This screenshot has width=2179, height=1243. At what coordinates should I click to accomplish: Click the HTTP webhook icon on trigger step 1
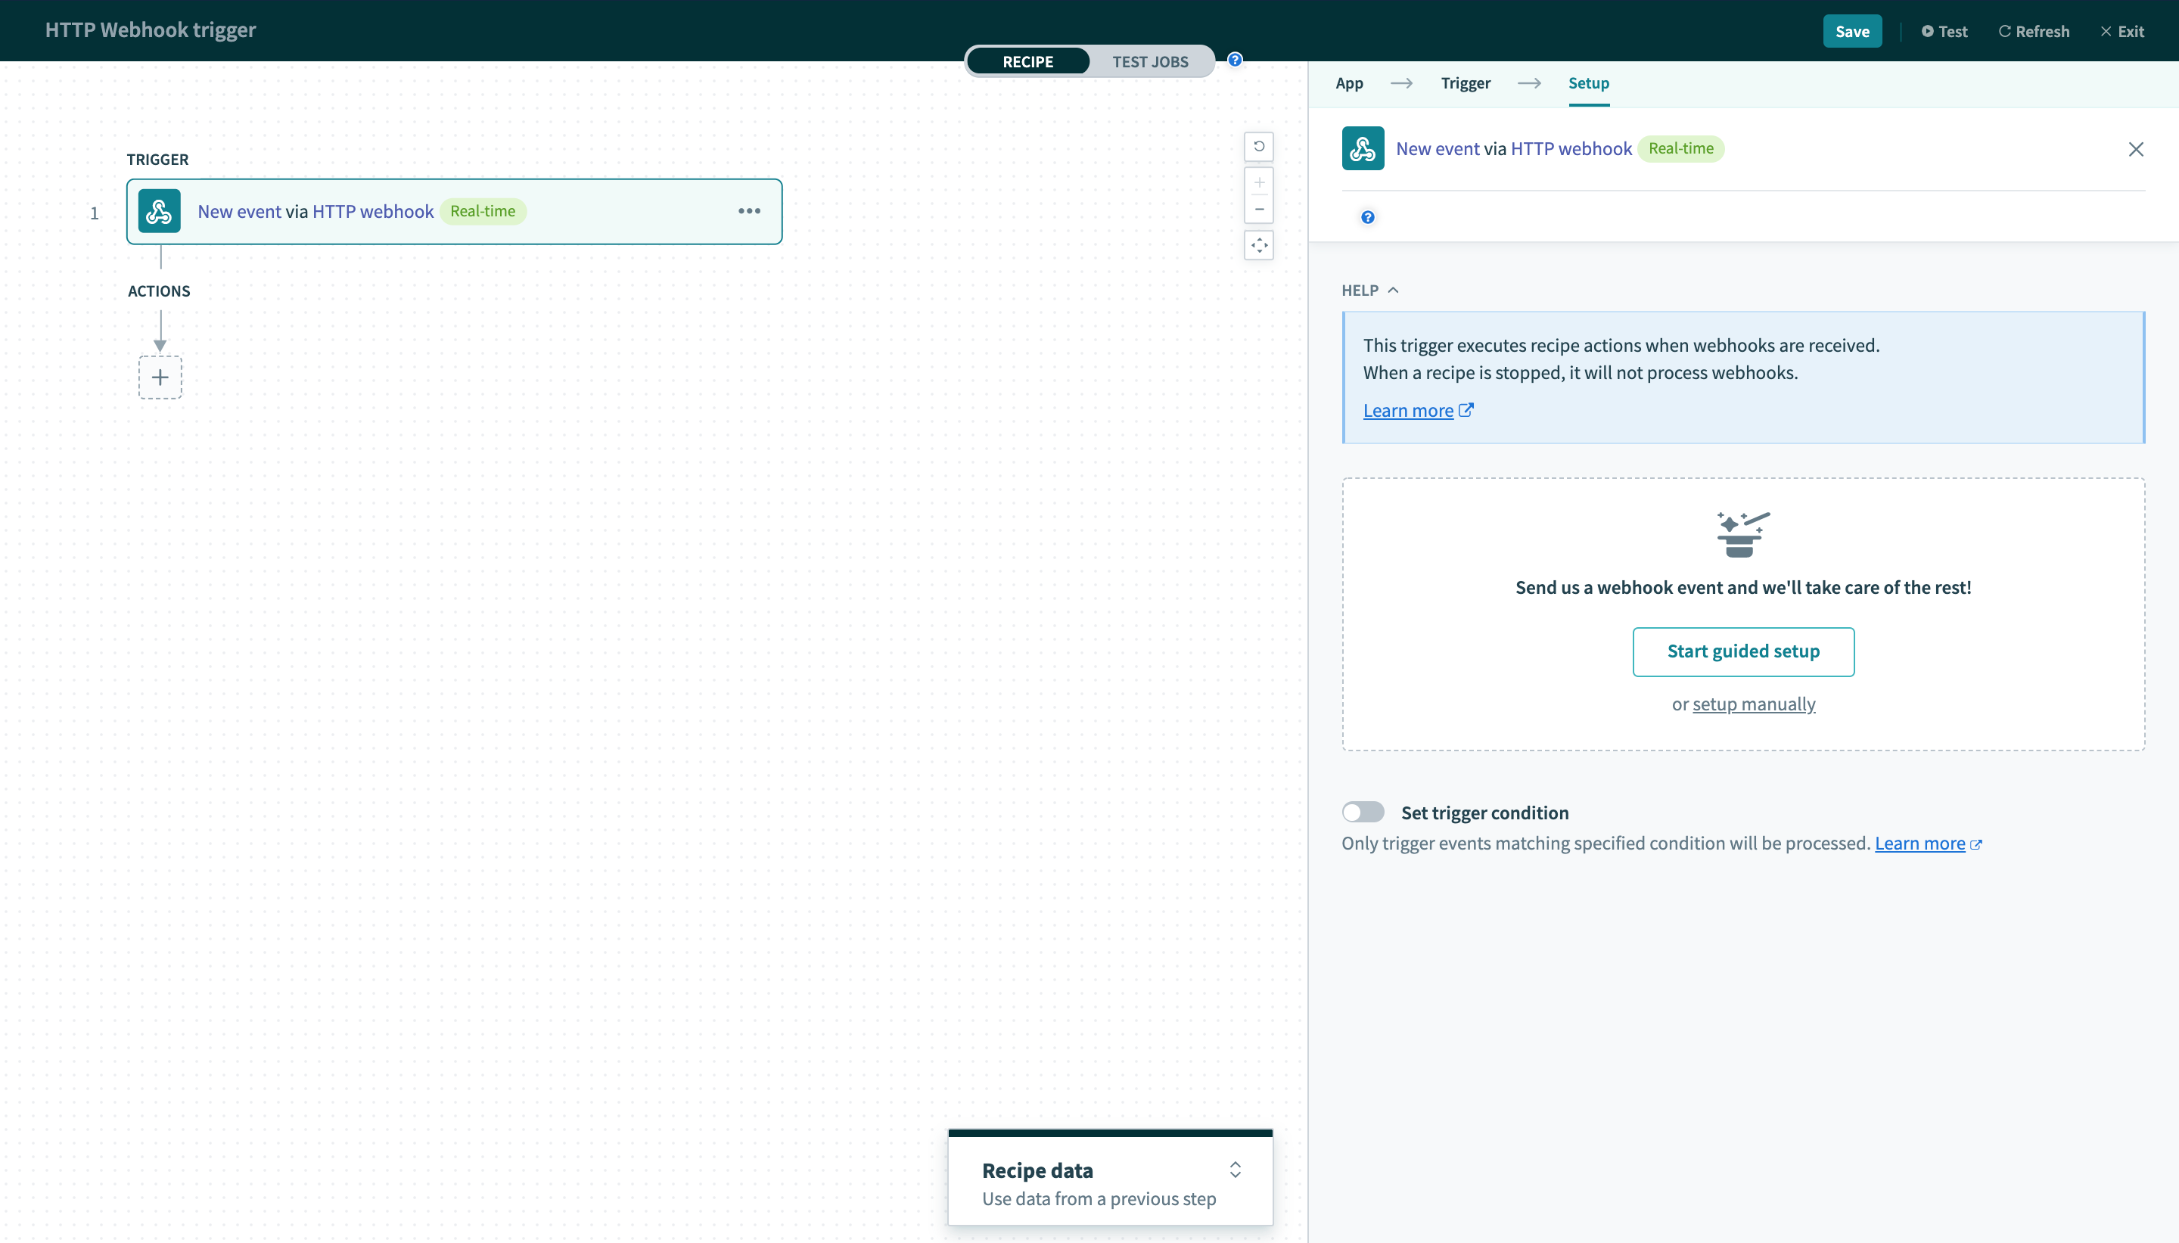tap(160, 211)
